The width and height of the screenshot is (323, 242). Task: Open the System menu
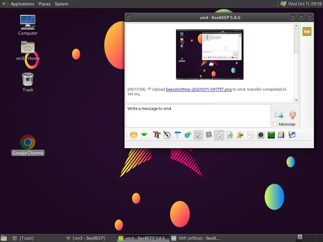pyautogui.click(x=62, y=4)
